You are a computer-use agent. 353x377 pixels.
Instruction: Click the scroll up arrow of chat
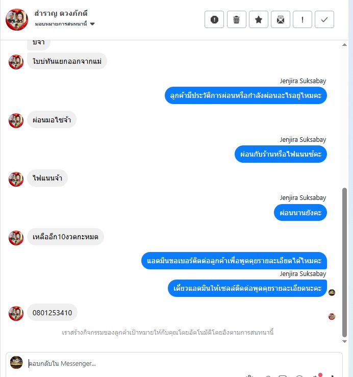tap(345, 45)
